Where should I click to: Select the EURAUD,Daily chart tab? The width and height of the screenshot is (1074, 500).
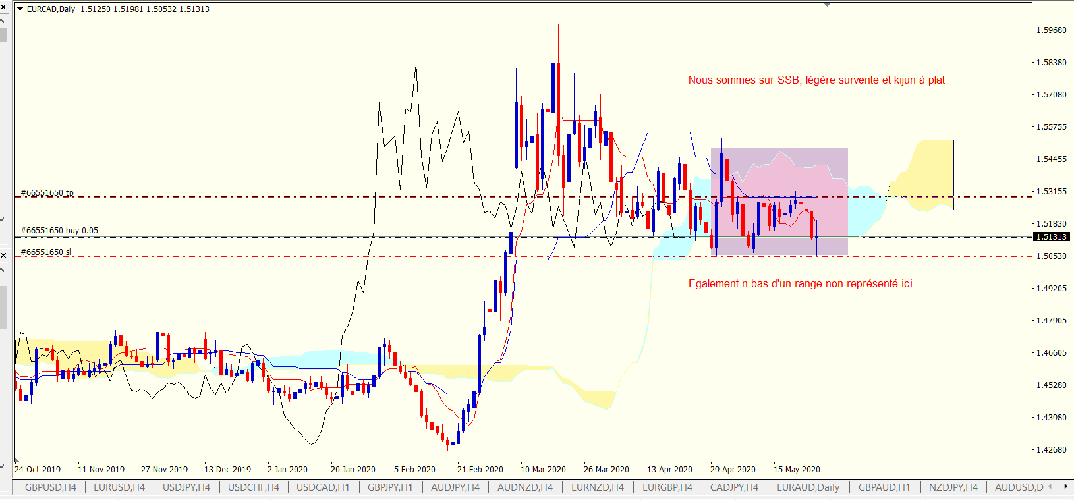point(808,487)
